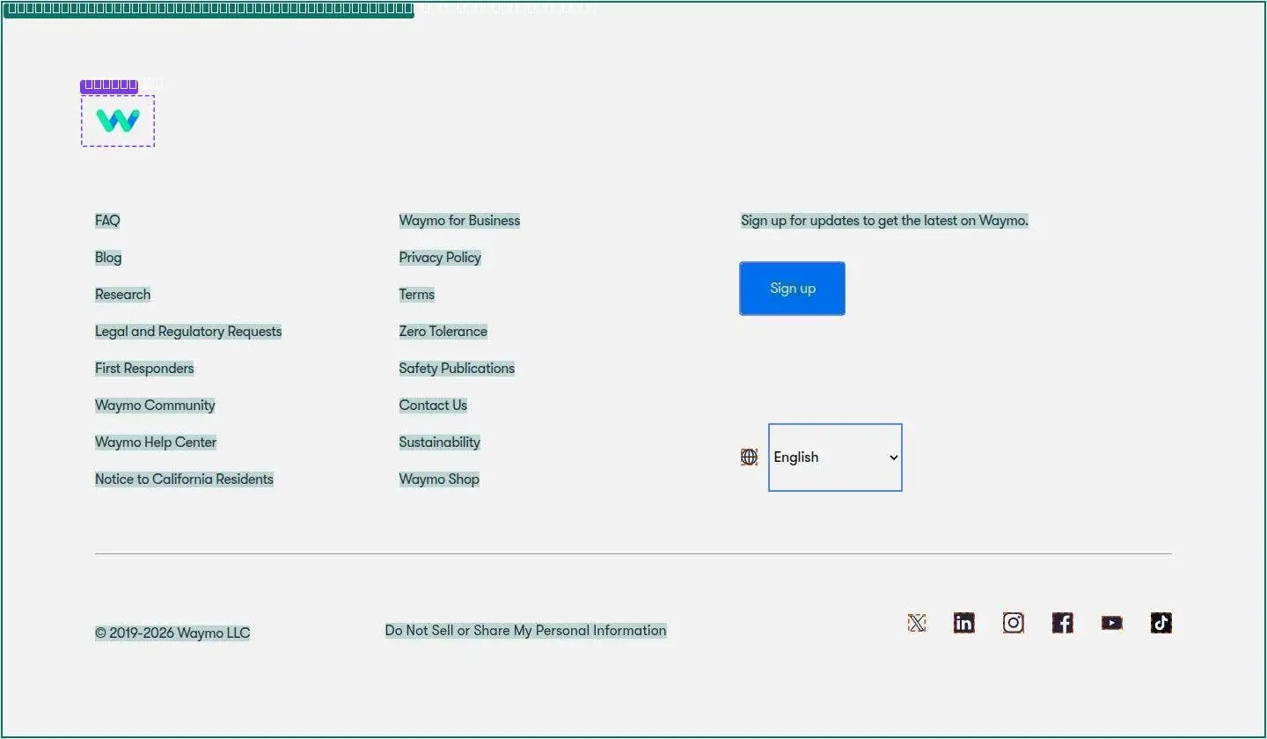Click the blue Sign up button
The height and width of the screenshot is (739, 1267).
(x=792, y=289)
